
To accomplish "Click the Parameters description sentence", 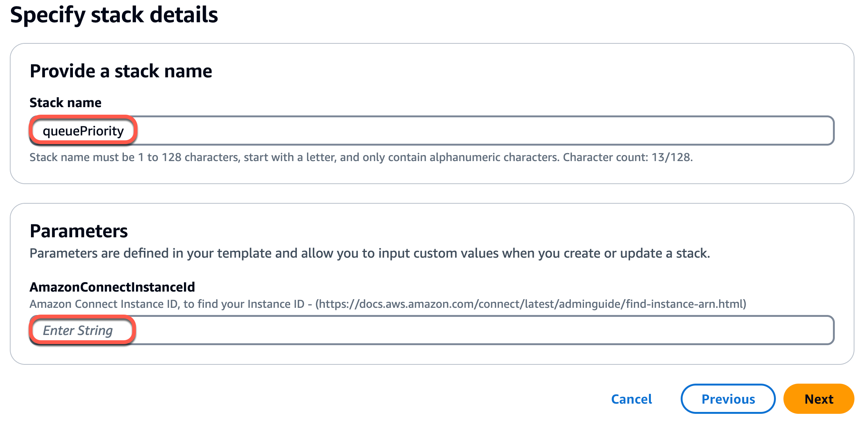I will coord(369,253).
